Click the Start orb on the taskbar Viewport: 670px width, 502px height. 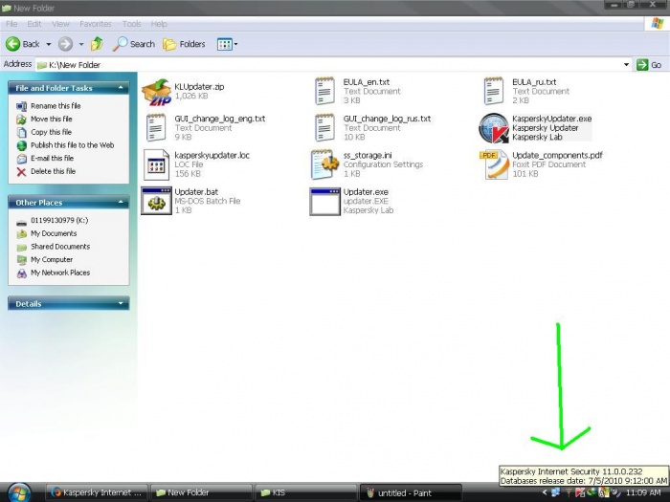click(x=18, y=492)
